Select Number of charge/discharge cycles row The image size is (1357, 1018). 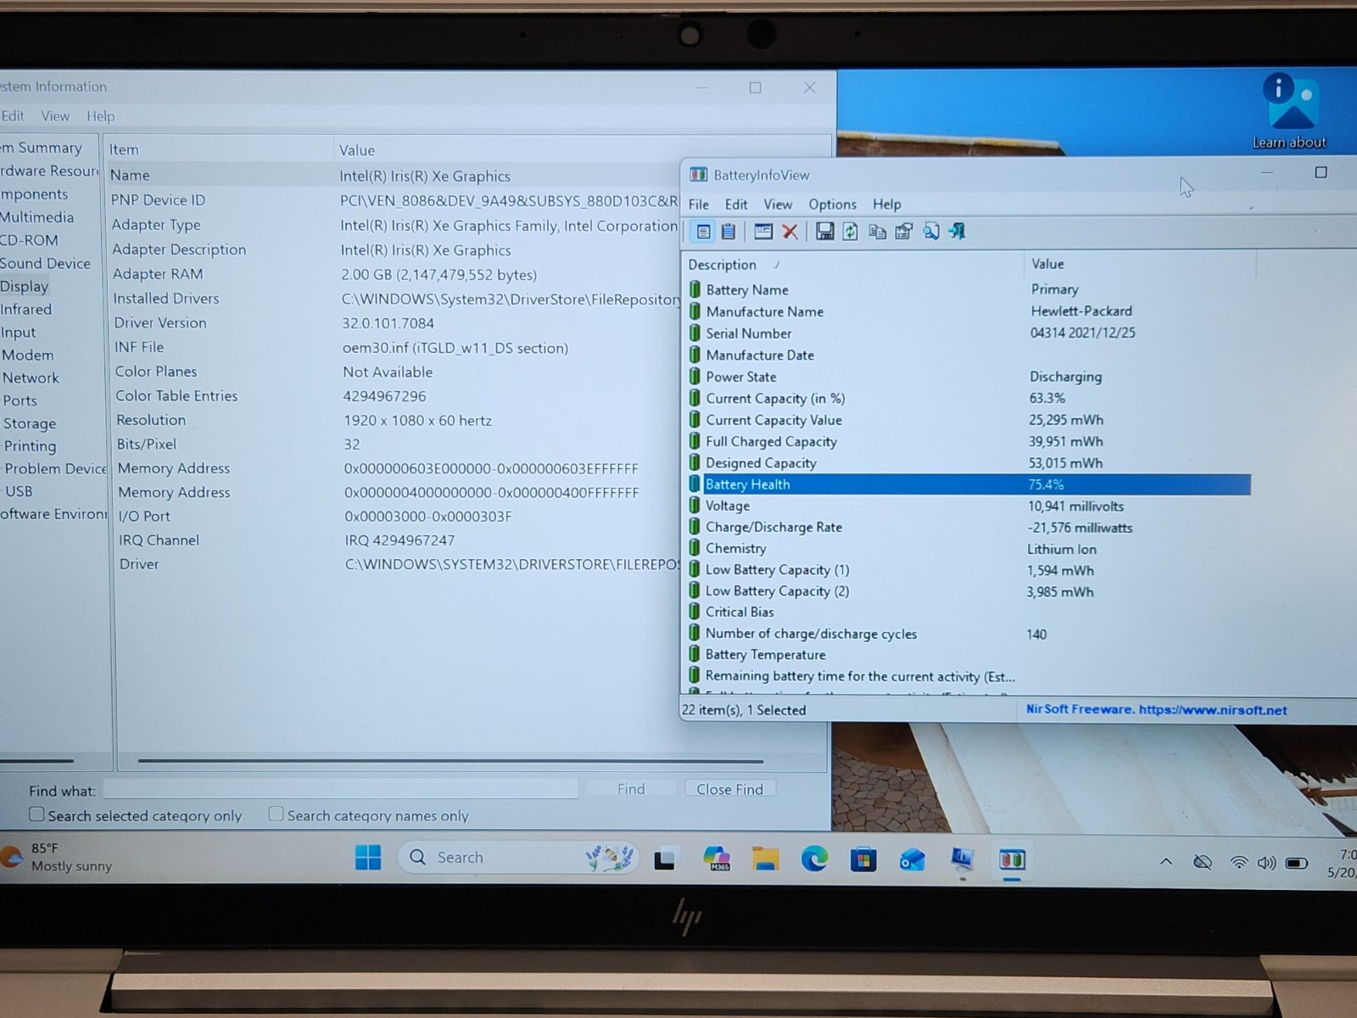968,634
